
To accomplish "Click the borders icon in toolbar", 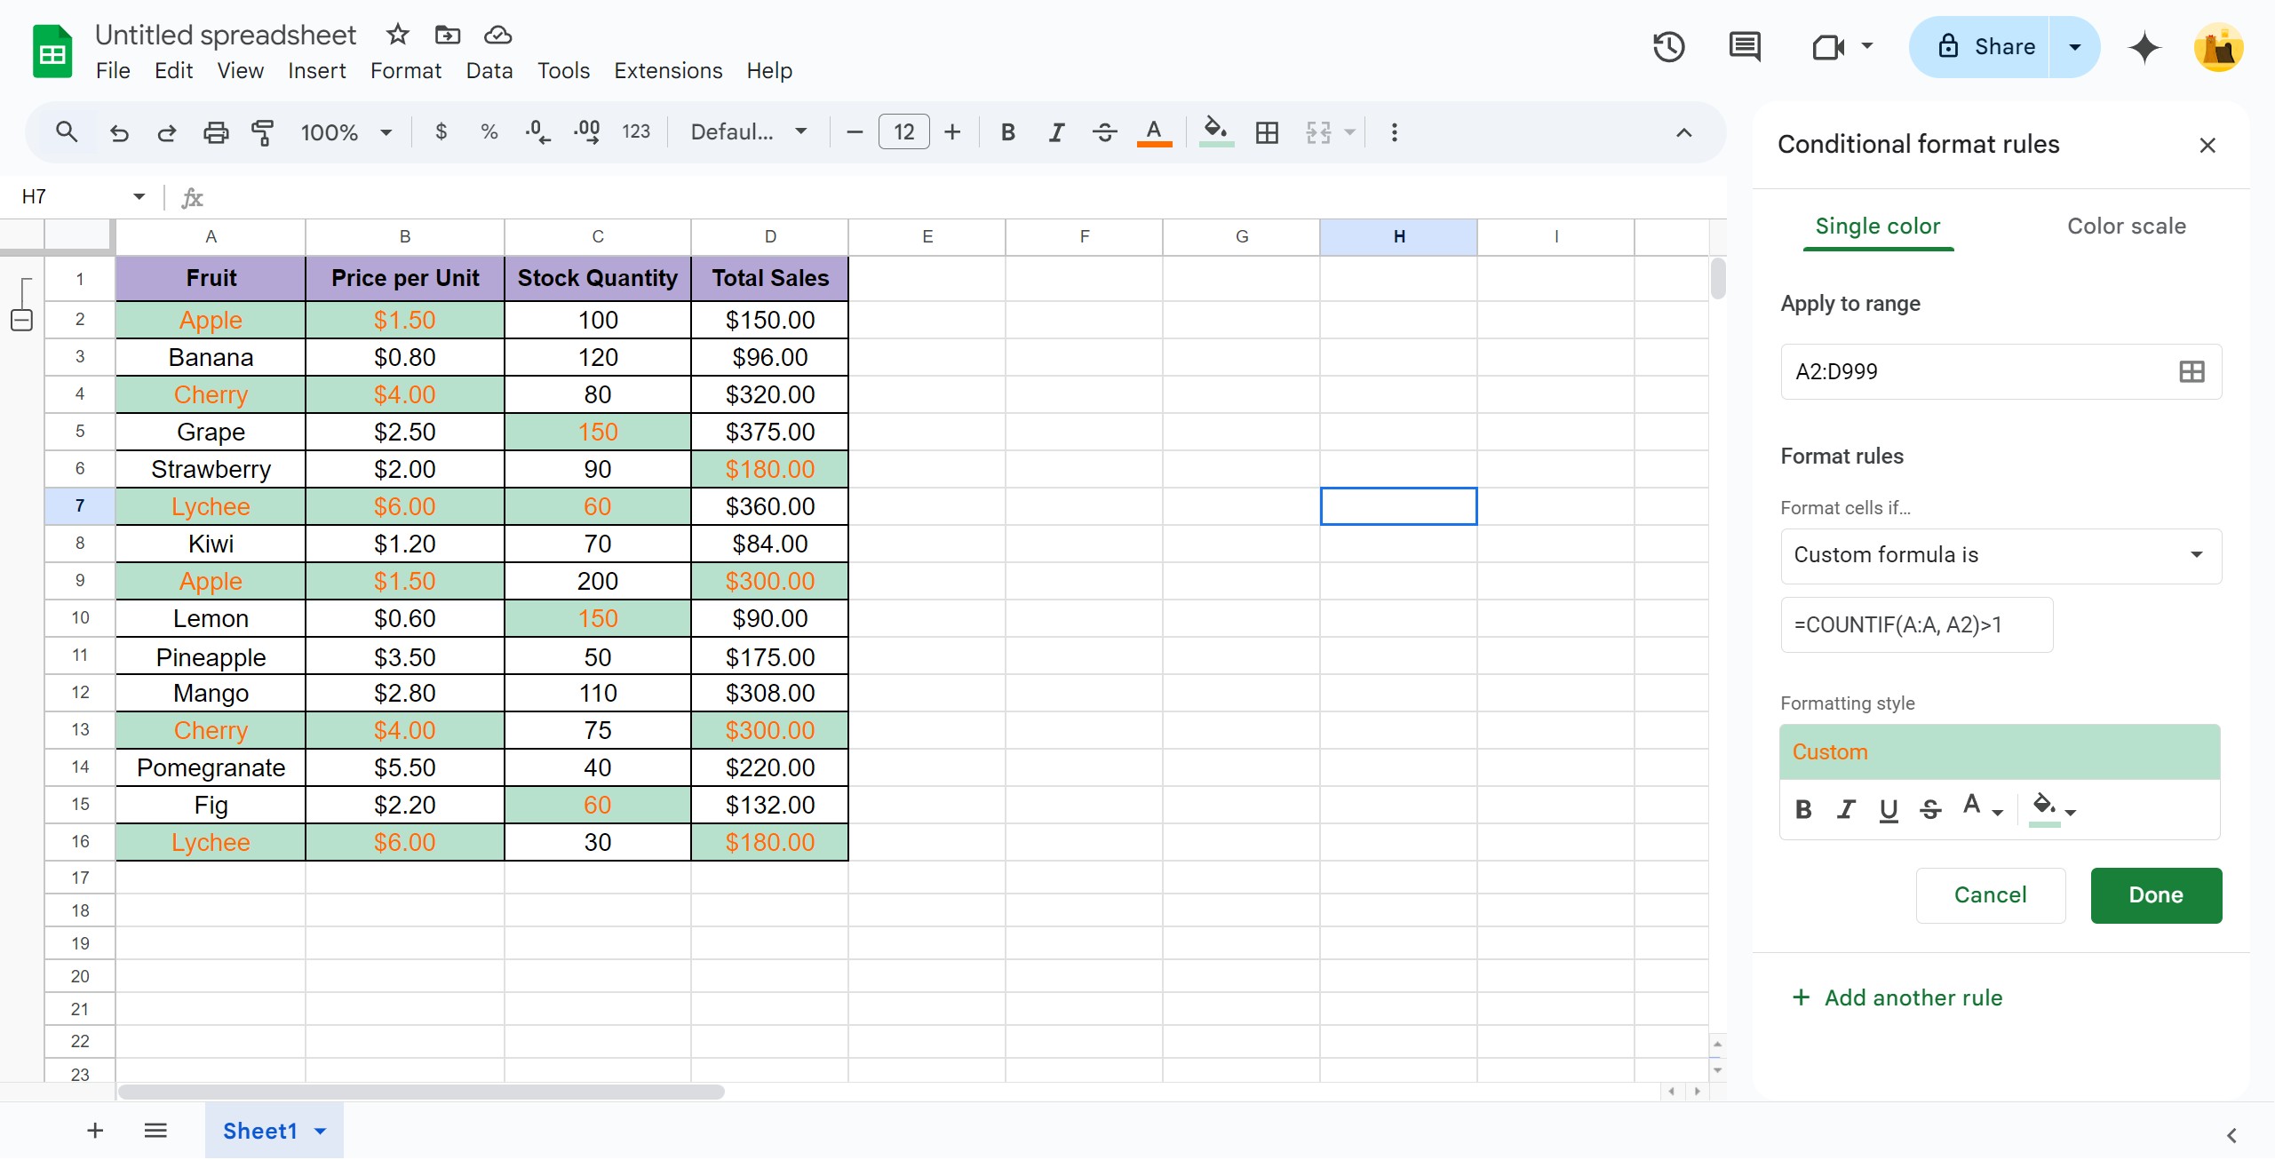I will click(1267, 132).
